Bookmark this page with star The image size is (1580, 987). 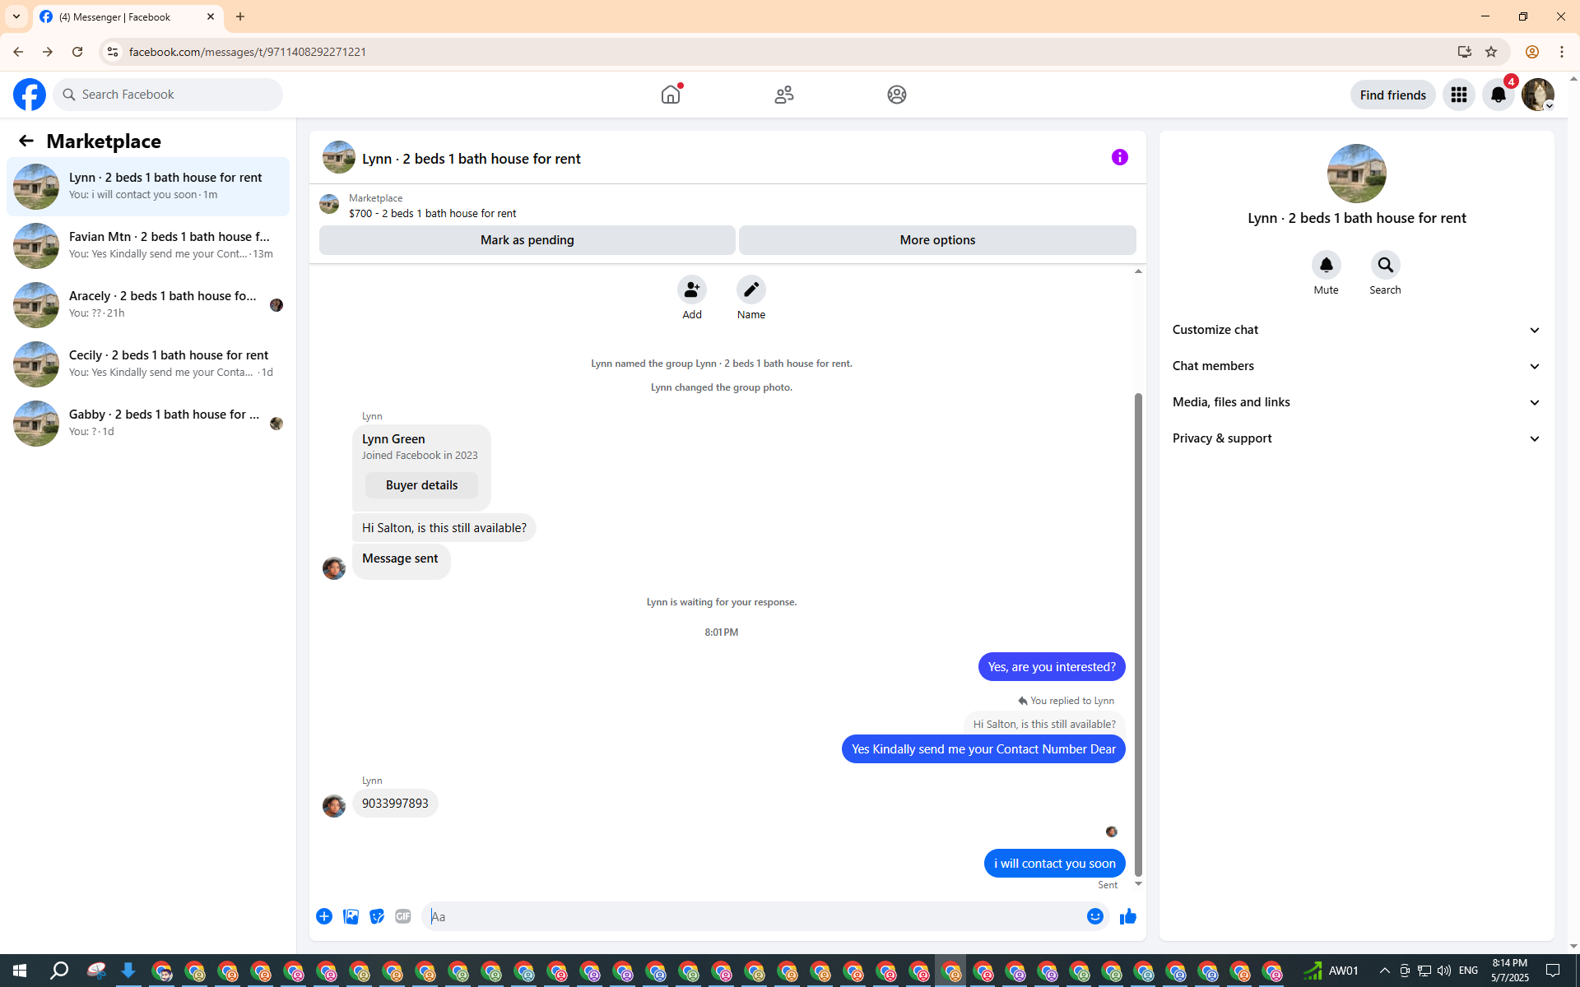click(1491, 52)
